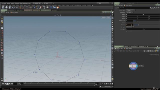Screen dimensions: 160x90
Task: Open the Circle parameter gear menu
Action: pyautogui.click(x=151, y=8)
